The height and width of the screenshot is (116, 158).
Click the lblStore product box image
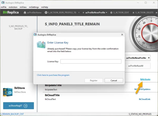click(x=8, y=92)
